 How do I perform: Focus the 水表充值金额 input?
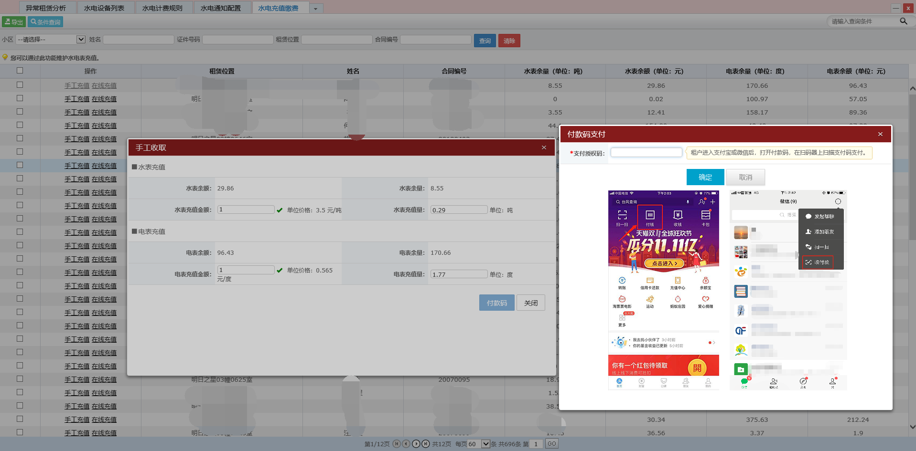tap(246, 210)
